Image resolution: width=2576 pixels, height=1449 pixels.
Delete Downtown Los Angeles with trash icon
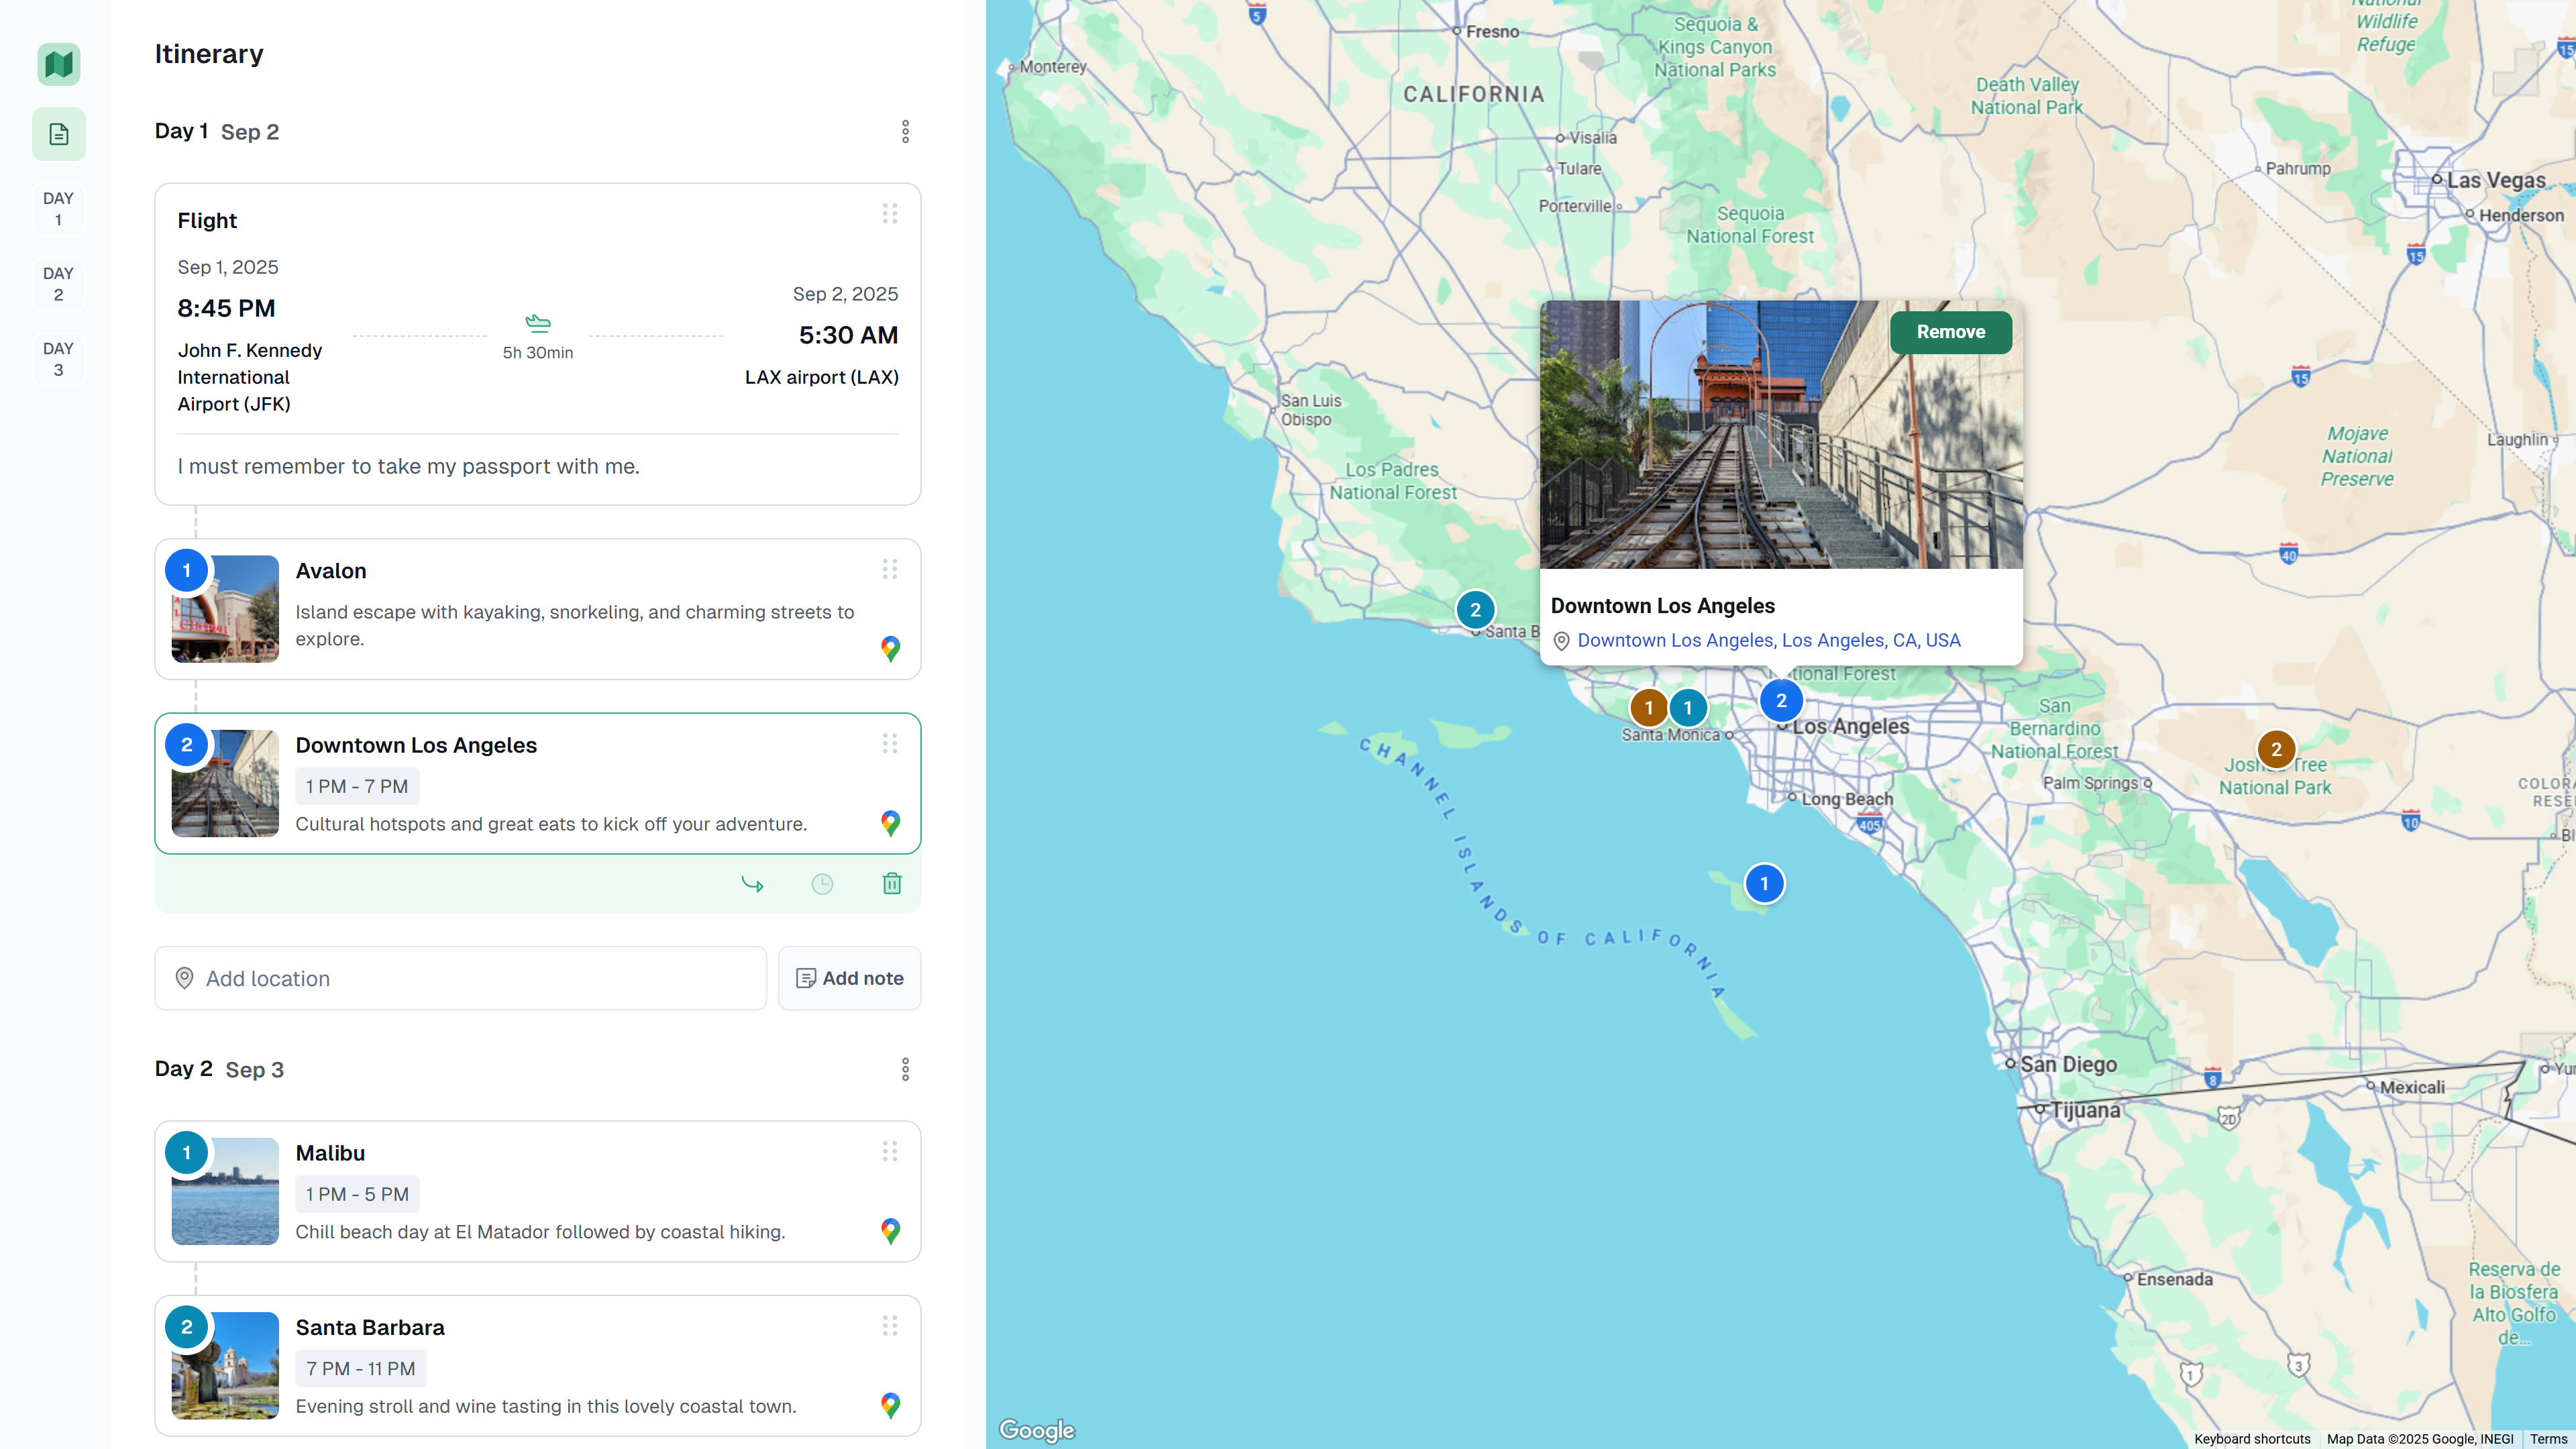[892, 883]
